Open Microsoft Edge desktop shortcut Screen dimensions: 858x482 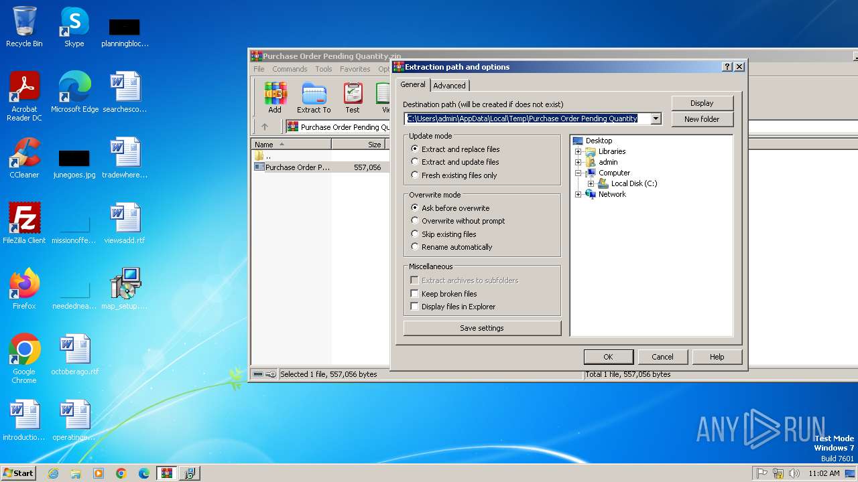[74, 92]
